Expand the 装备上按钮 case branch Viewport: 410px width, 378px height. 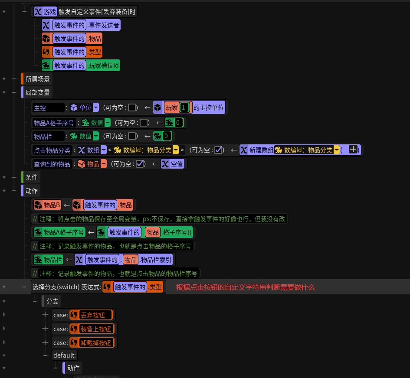point(45,329)
